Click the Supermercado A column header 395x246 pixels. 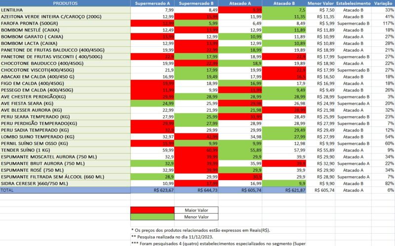153,3
